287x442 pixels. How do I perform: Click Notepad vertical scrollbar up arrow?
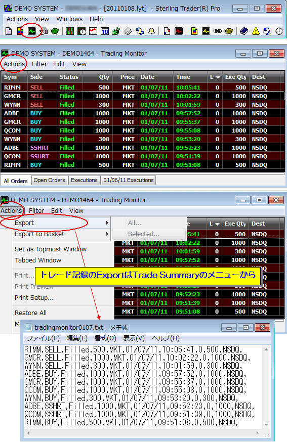tap(267, 349)
